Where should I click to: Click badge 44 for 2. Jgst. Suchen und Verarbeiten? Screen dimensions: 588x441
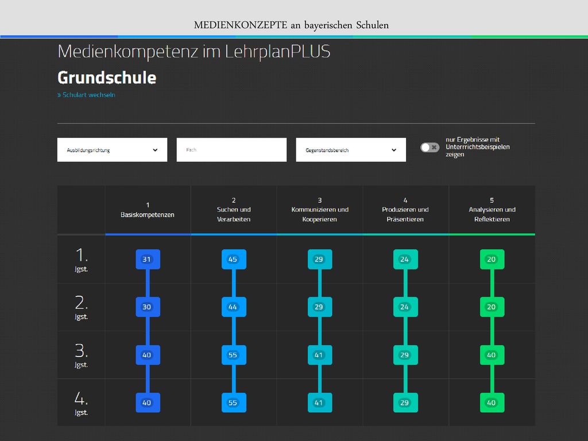(234, 307)
